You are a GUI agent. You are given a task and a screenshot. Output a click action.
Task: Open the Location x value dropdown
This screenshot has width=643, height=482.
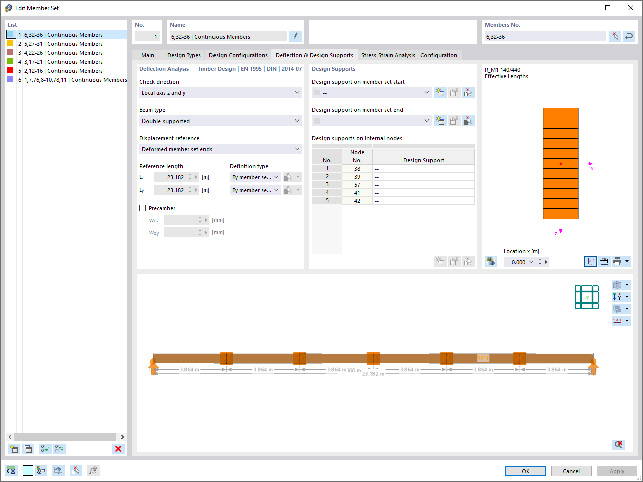[531, 262]
